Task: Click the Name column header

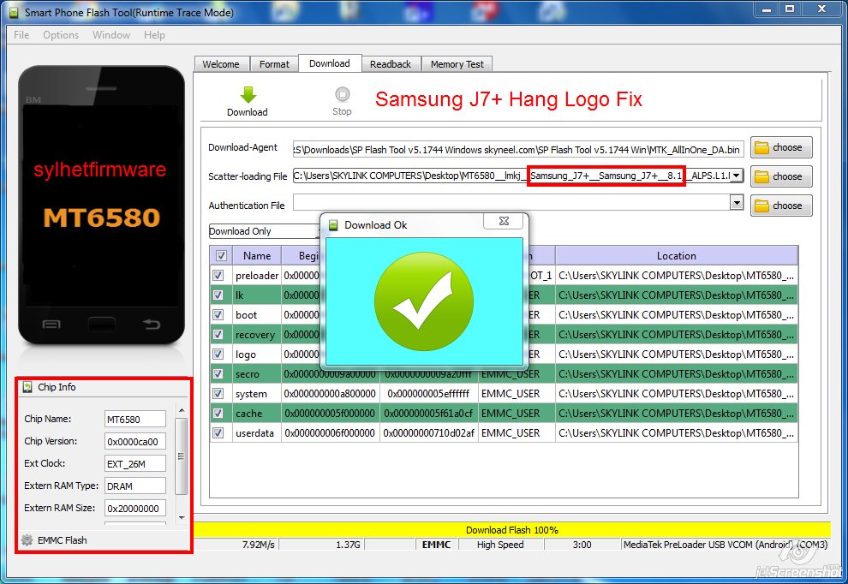Action: (257, 256)
